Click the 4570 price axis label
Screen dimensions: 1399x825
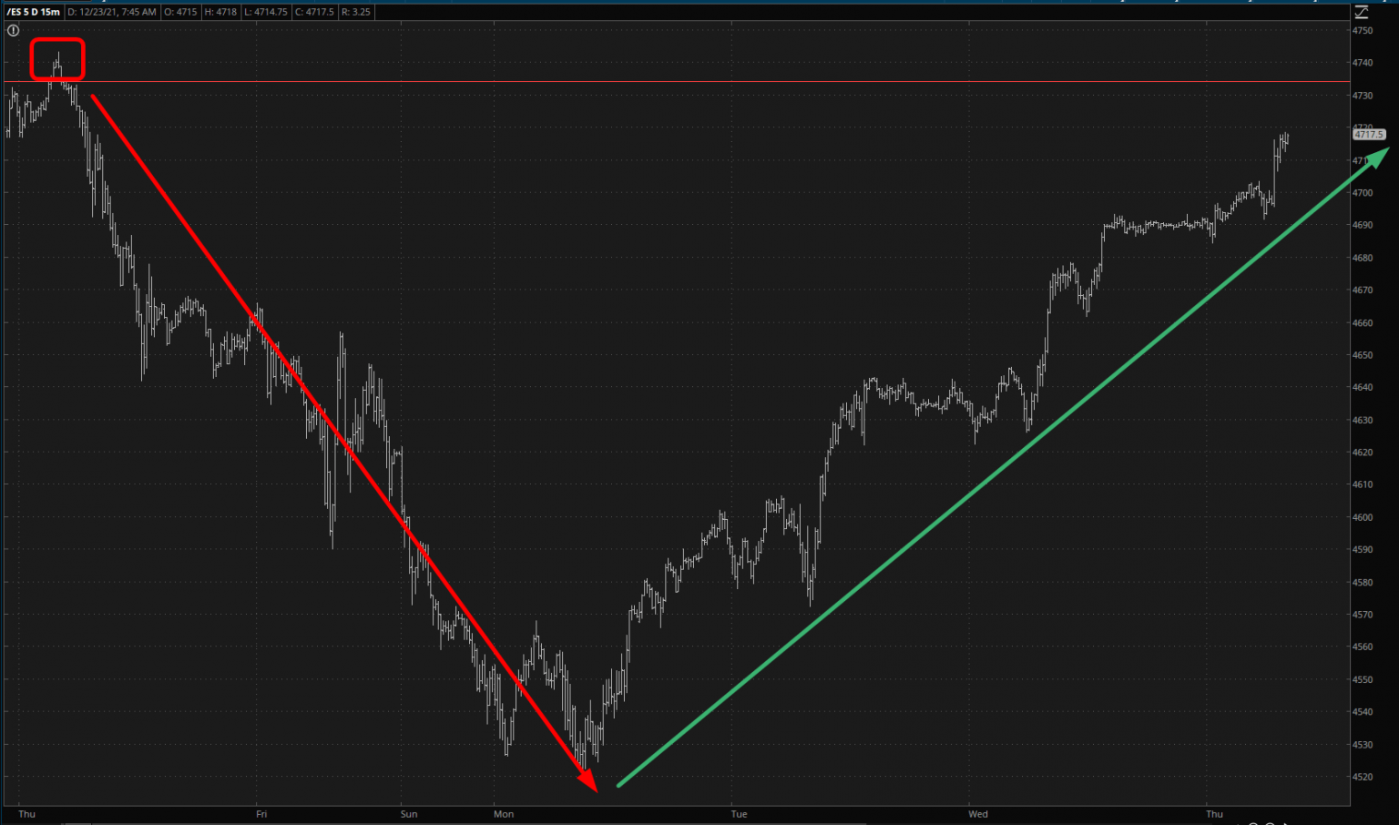pyautogui.click(x=1363, y=615)
